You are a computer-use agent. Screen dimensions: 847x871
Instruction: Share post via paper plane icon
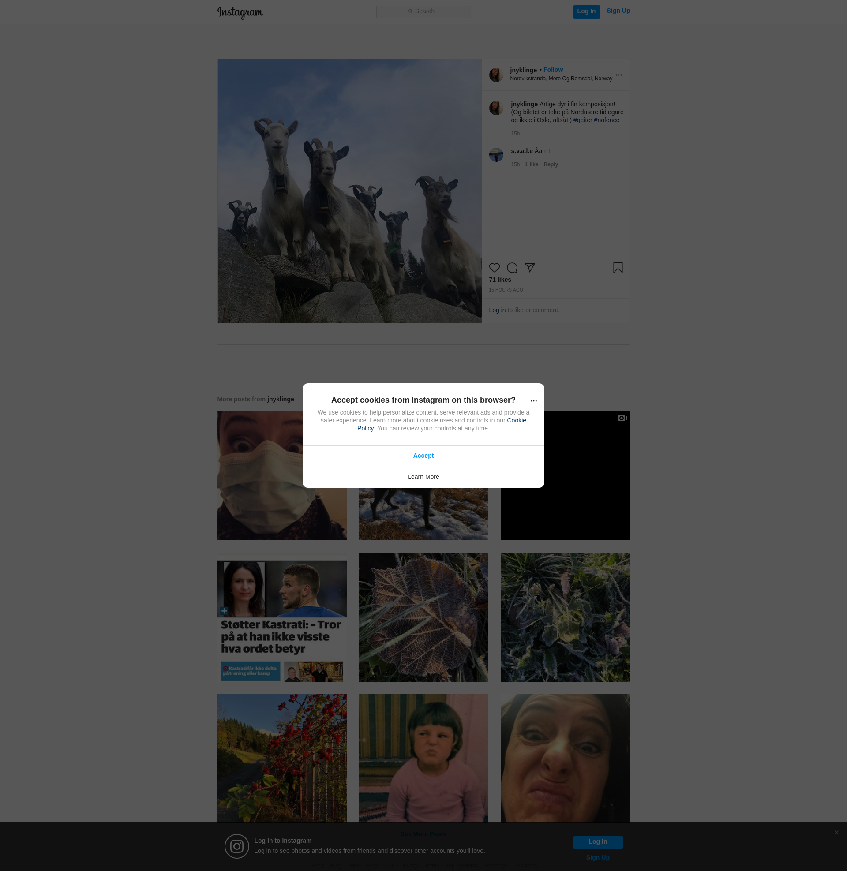[x=529, y=268]
